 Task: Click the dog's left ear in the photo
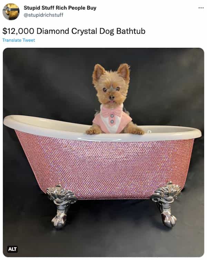click(x=98, y=72)
